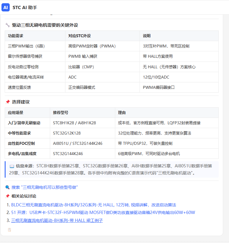Select STC32G144K246 cell in 多电机 row
This screenshot has height=243, width=229.
(x=82, y=154)
